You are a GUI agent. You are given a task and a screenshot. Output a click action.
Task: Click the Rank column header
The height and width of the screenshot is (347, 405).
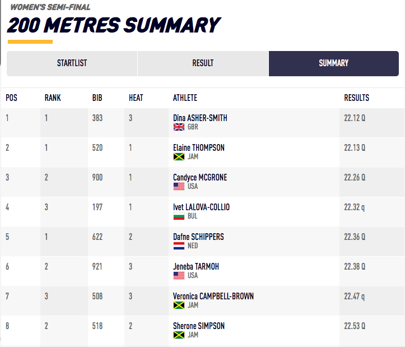53,98
